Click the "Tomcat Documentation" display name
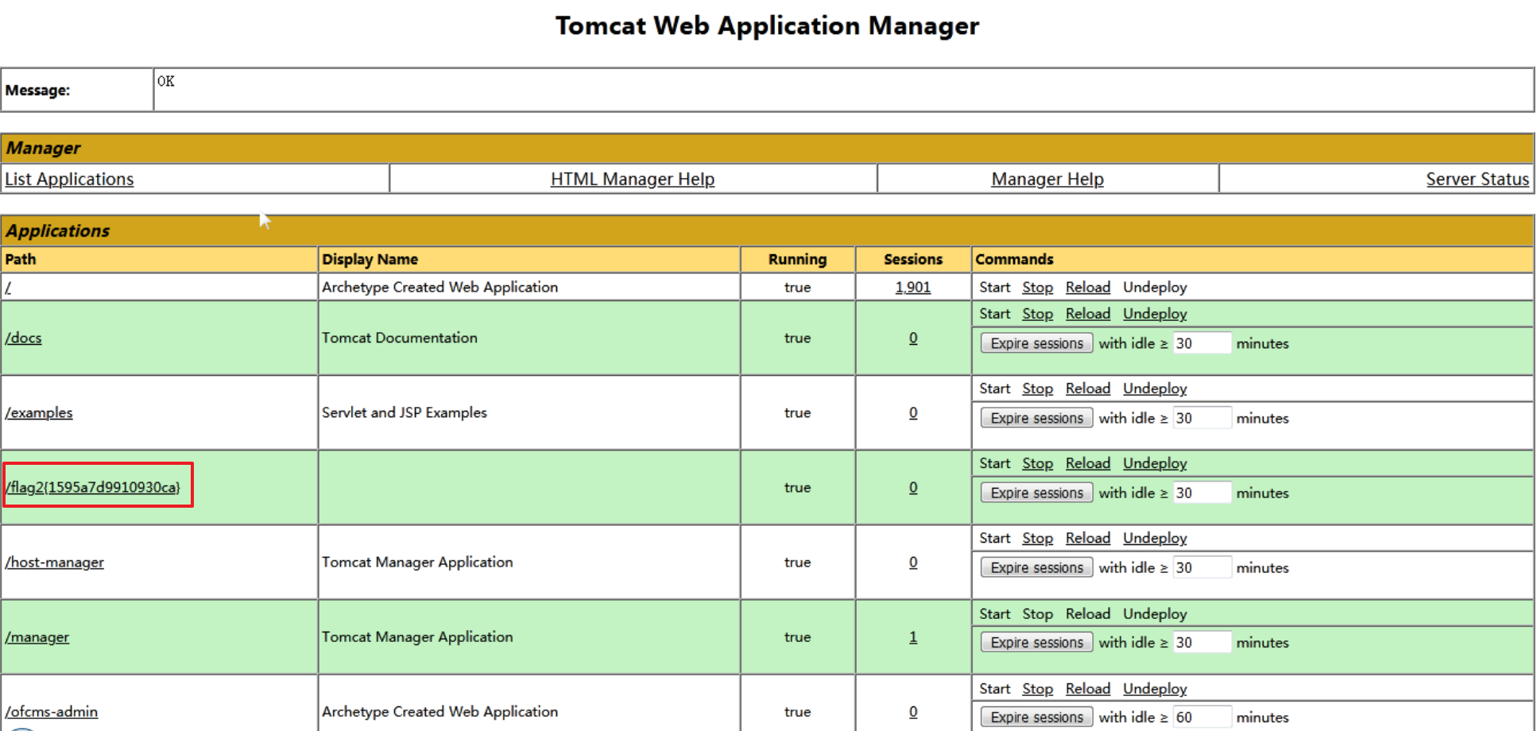Screen dimensions: 1537x731 tap(400, 338)
